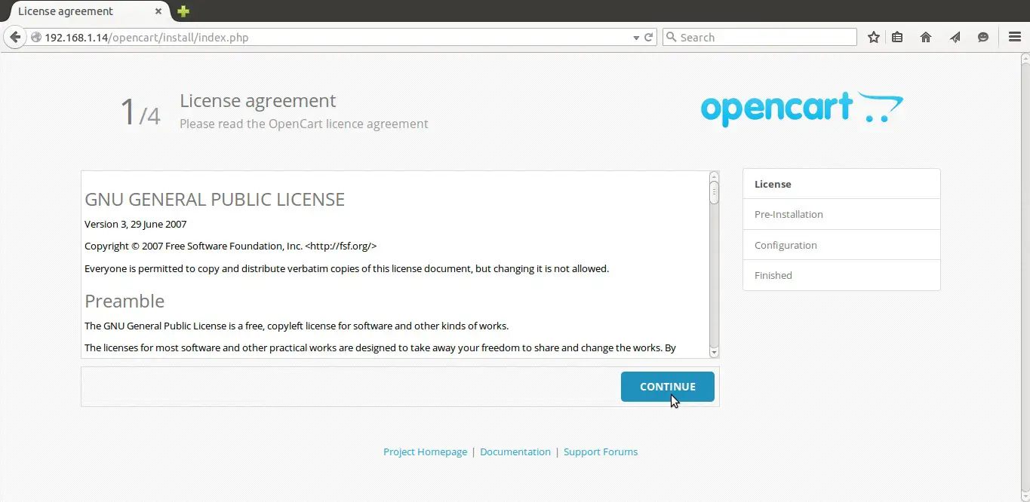Viewport: 1030px width, 502px height.
Task: Click the CONTINUE button
Action: point(668,387)
